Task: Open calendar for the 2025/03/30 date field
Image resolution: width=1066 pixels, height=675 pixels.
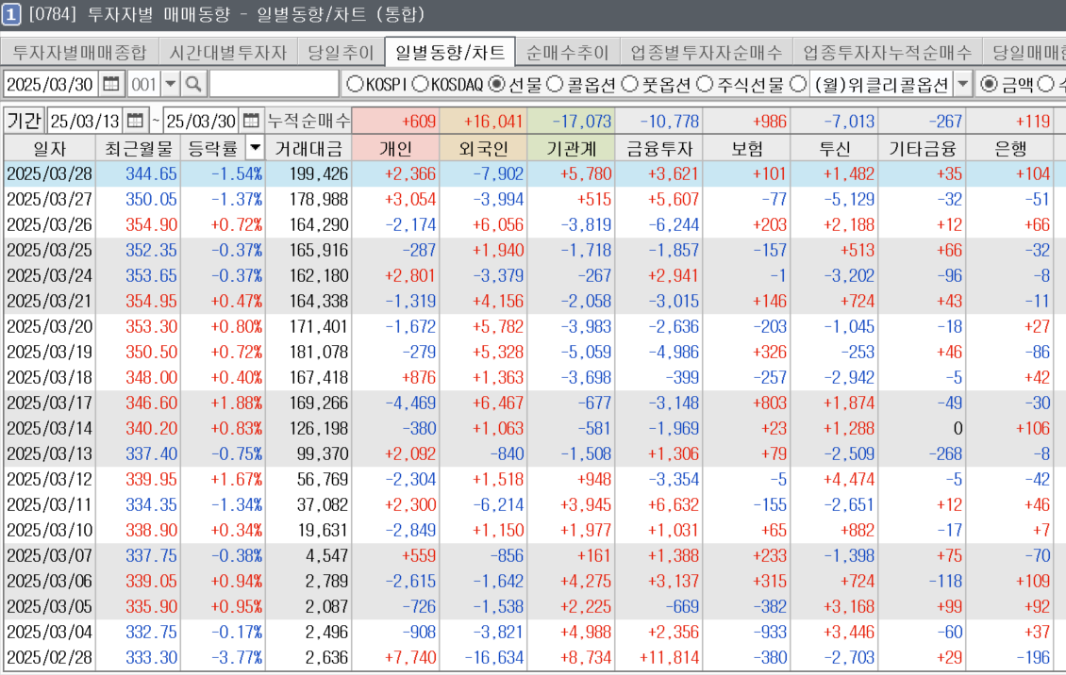Action: coord(111,84)
